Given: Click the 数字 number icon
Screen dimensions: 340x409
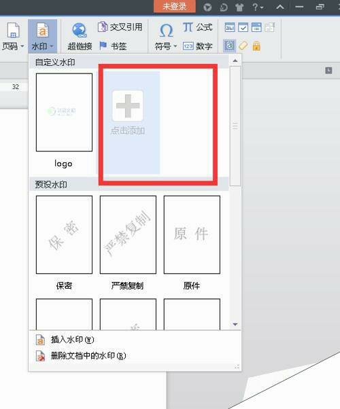Looking at the screenshot, I should 188,46.
